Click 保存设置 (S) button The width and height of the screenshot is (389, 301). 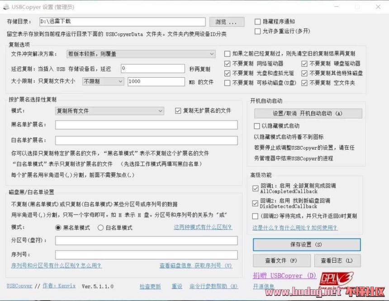click(x=307, y=245)
